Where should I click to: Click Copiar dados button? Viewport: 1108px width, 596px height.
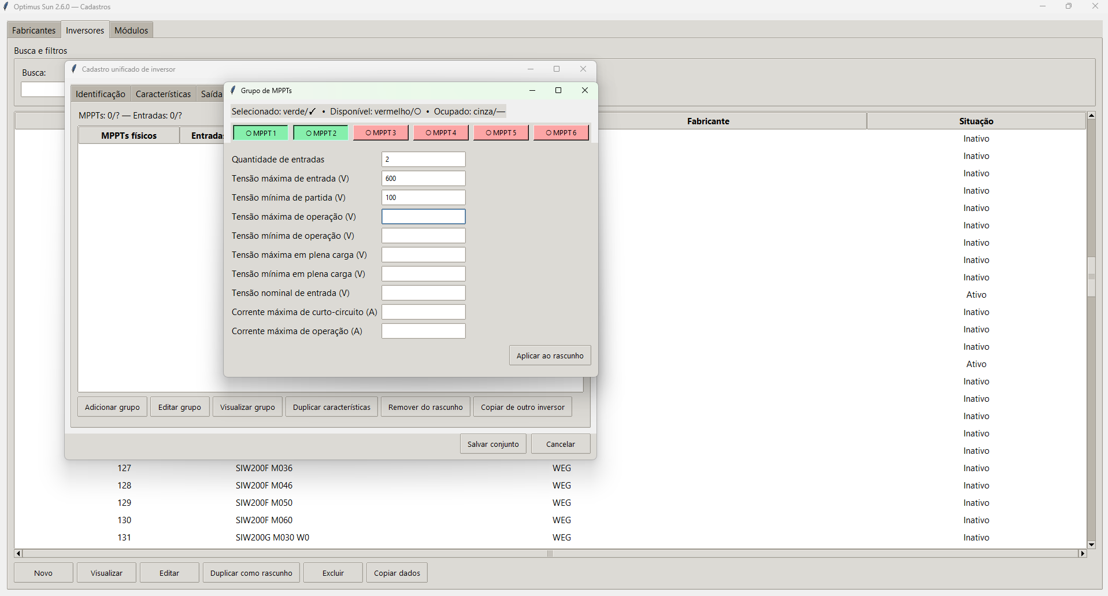pos(397,573)
